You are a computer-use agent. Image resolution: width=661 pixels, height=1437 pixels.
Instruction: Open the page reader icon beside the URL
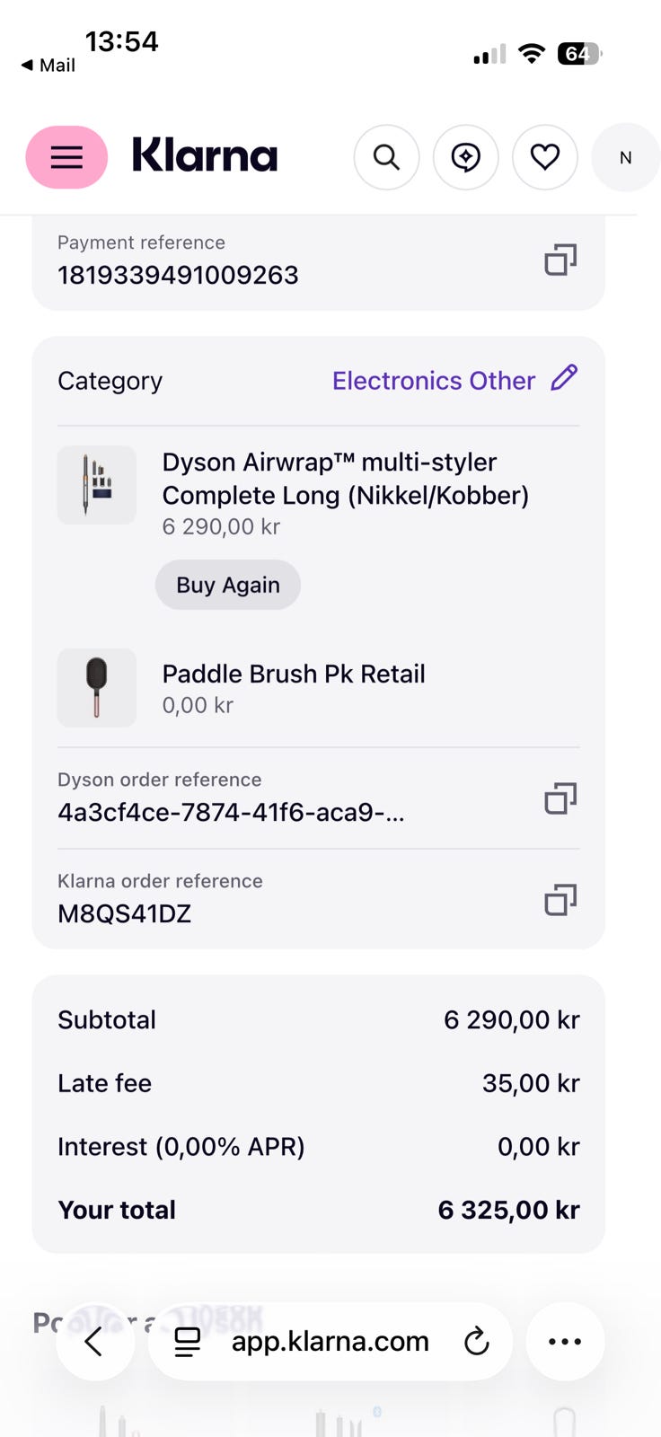(x=187, y=1342)
